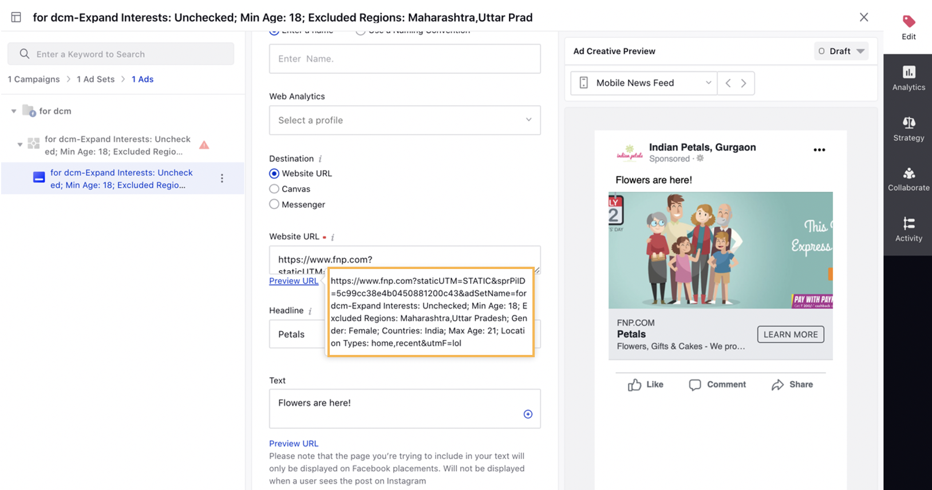
Task: Click the Destination info icon
Action: coord(320,159)
